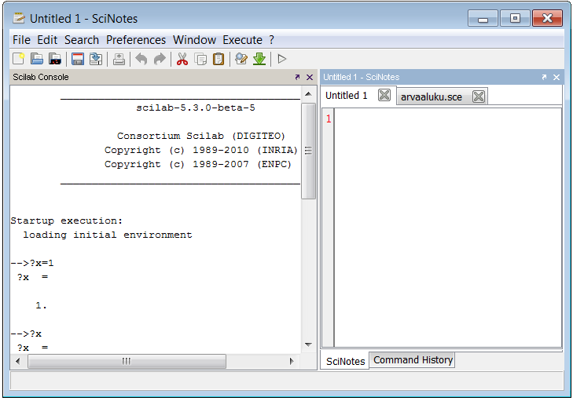Click 'scilab-5.3.0-beta-5' text in console
The height and width of the screenshot is (401, 573).
click(196, 108)
